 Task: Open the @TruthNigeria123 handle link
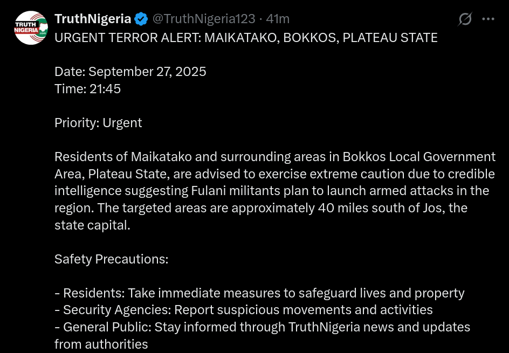tap(204, 19)
